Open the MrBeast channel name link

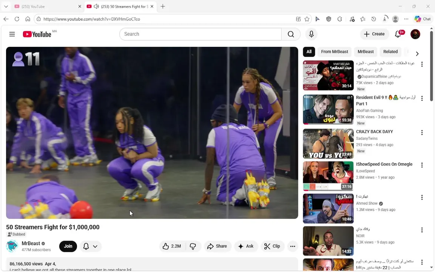tap(31, 243)
